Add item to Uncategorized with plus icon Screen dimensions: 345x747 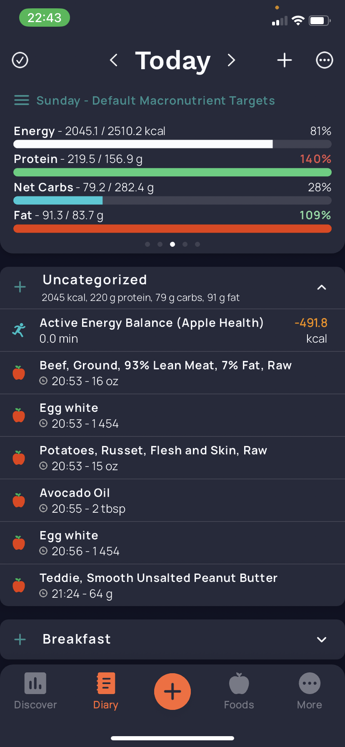(20, 287)
